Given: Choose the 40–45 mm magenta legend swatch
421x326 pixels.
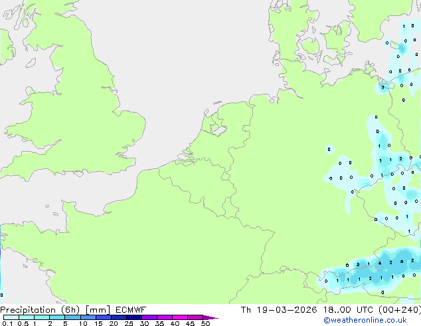Looking at the screenshot, I should click(180, 317).
